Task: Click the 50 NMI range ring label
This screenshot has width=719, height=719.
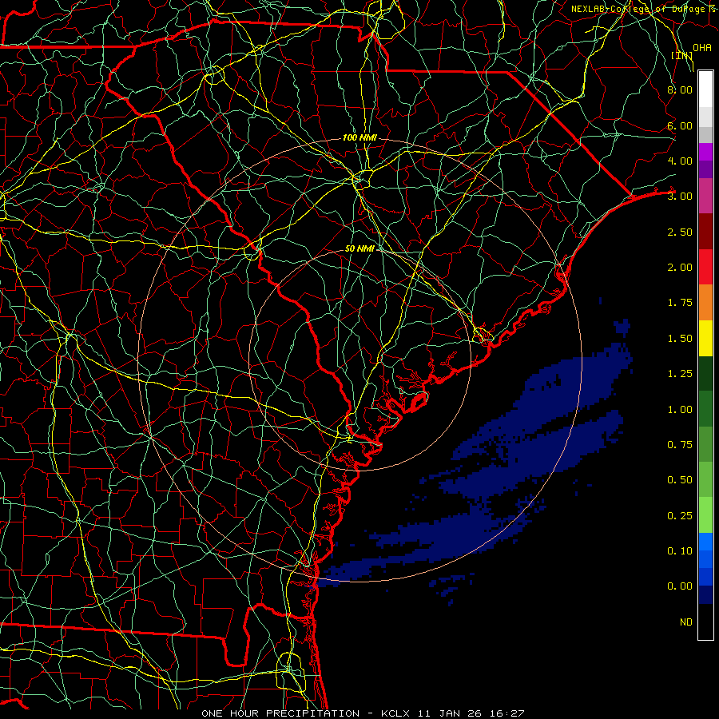Action: (360, 248)
